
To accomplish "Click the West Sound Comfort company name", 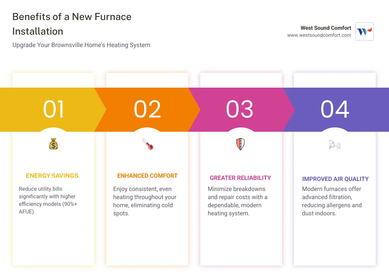I will tap(326, 28).
